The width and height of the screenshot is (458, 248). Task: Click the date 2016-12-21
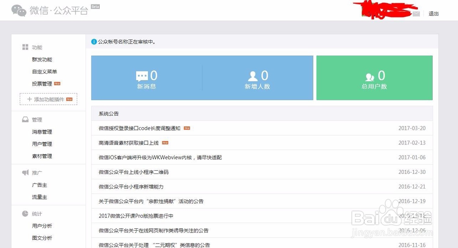point(412,186)
